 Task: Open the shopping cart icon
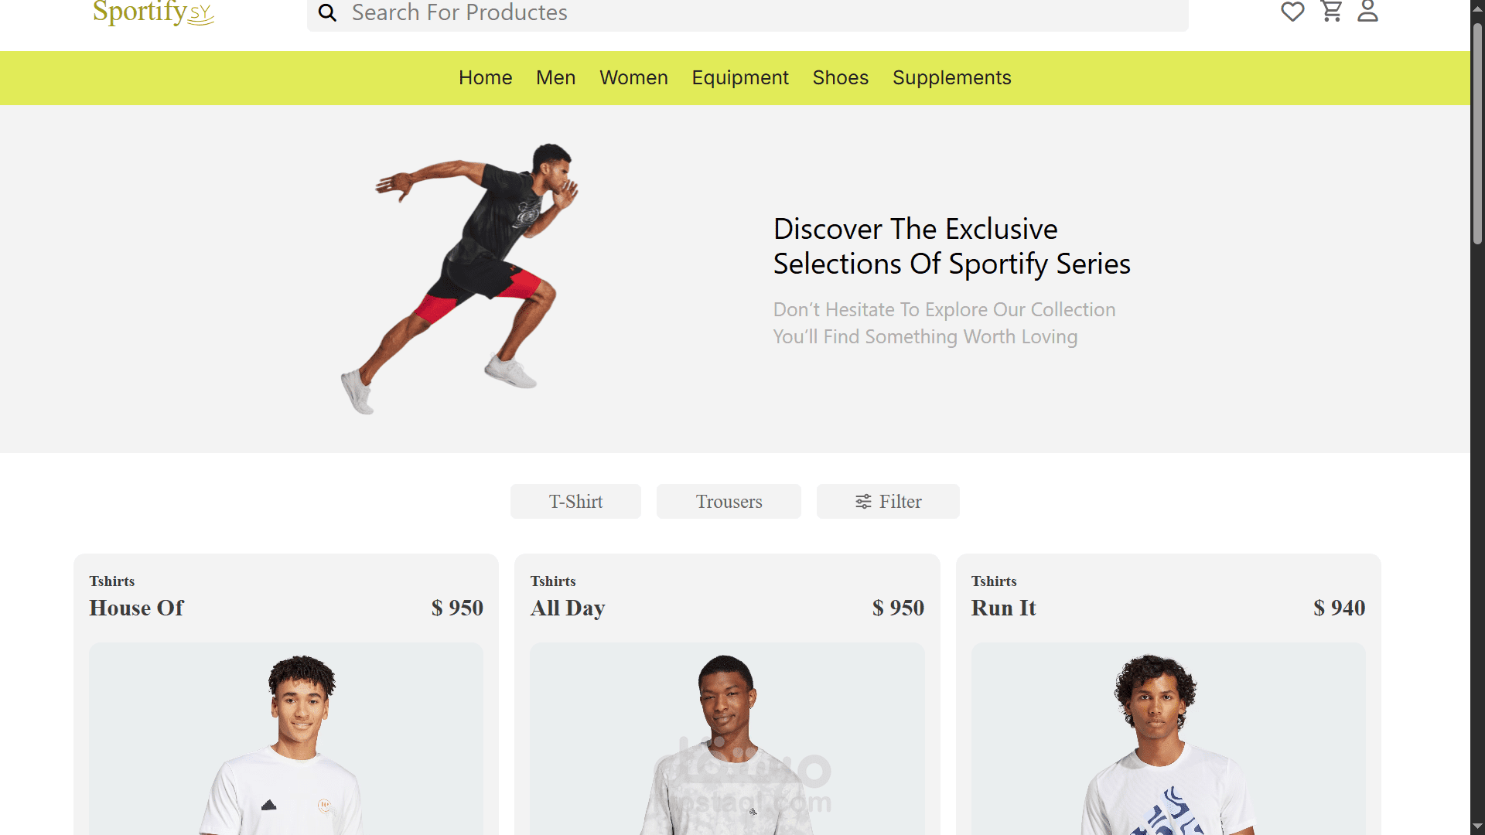pos(1331,11)
